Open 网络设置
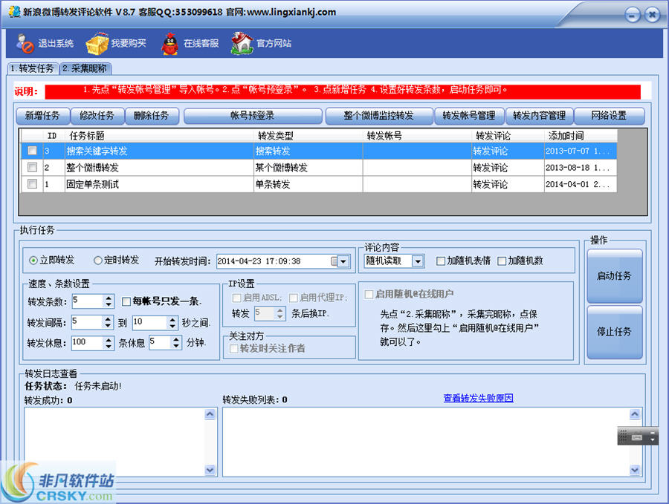669x504 pixels. (x=609, y=116)
